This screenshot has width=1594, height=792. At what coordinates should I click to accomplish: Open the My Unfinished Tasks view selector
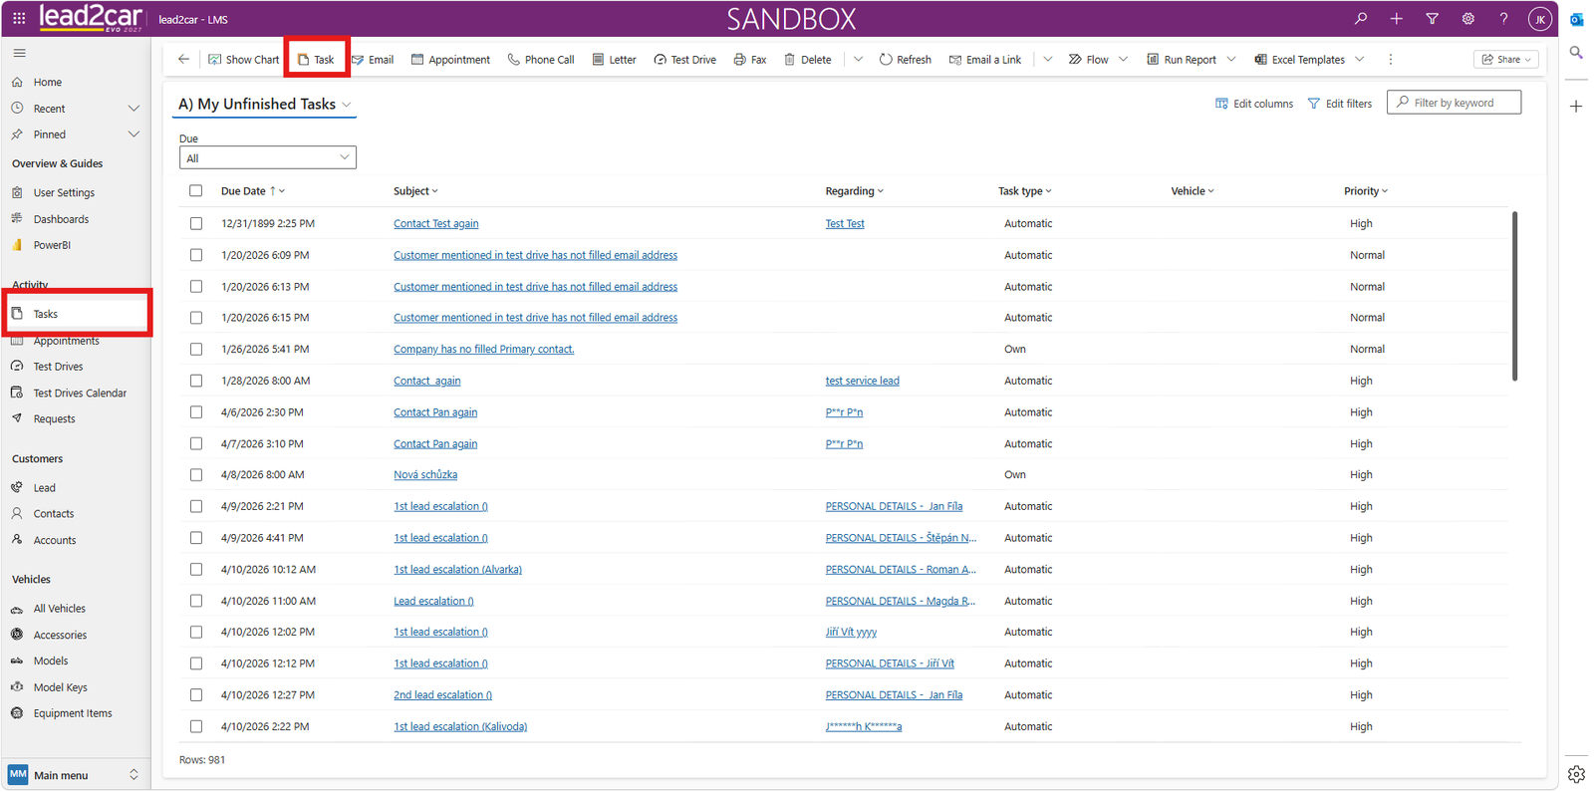[265, 104]
